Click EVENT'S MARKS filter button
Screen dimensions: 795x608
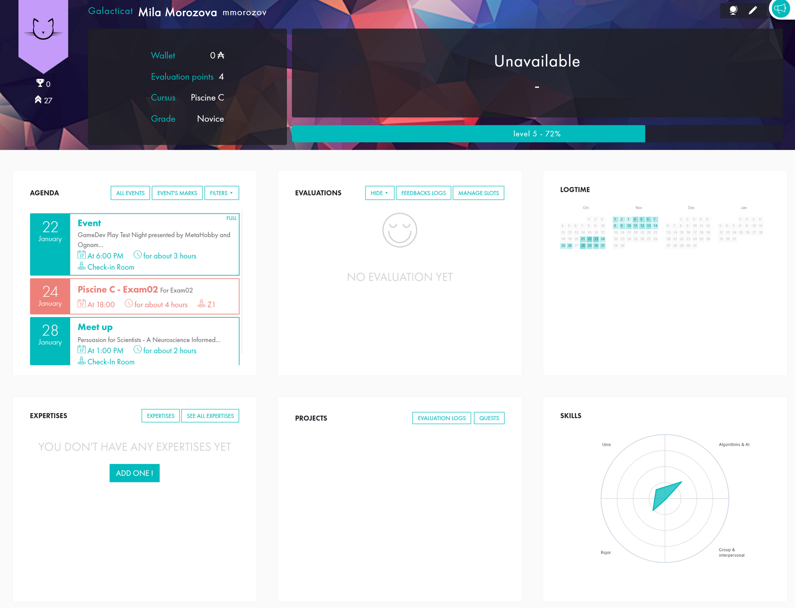point(177,193)
